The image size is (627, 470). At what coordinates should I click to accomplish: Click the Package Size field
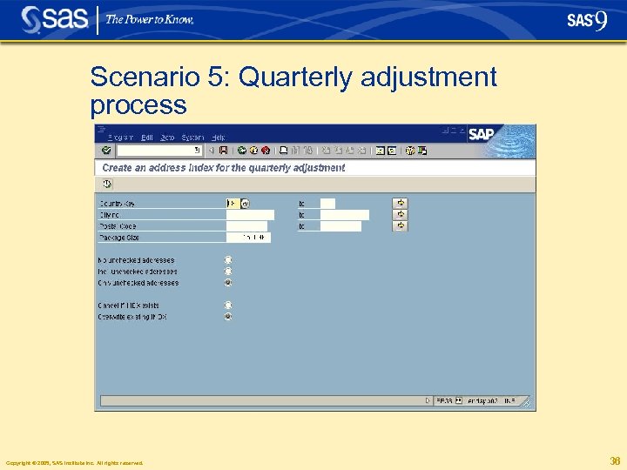coord(248,238)
